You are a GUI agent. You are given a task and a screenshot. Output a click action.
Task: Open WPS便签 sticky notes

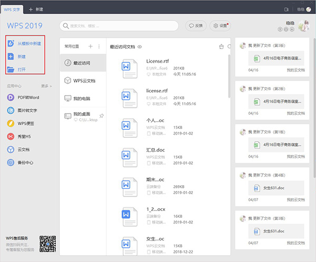coord(26,124)
